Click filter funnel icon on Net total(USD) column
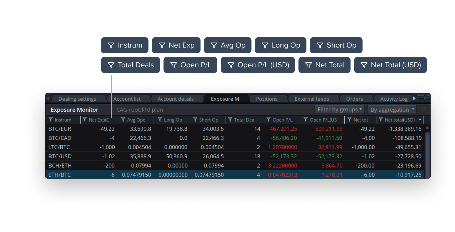Viewport: 455px width, 232px height. tap(381, 120)
